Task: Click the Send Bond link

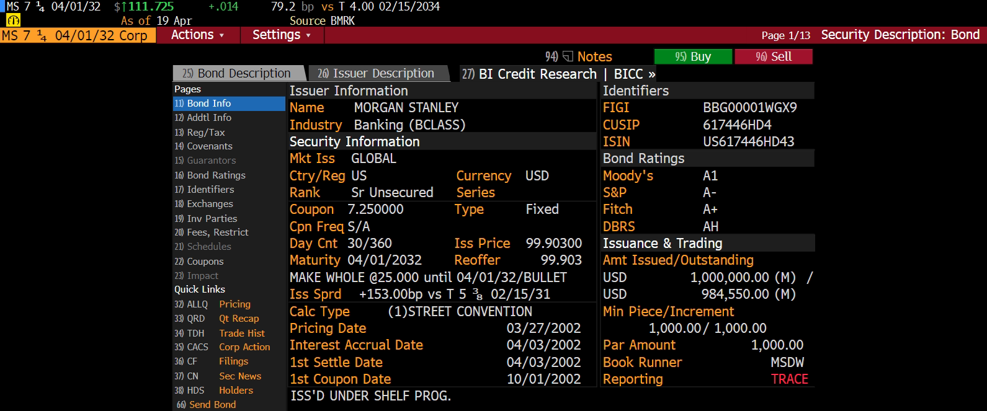Action: pyautogui.click(x=206, y=405)
